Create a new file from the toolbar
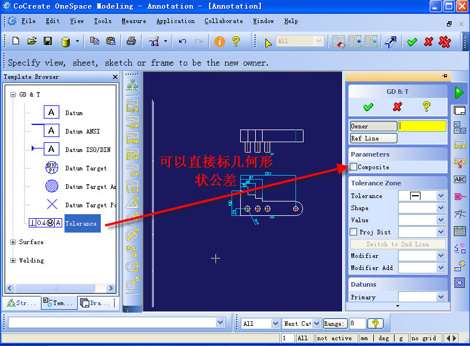The height and width of the screenshot is (346, 470). coord(16,41)
